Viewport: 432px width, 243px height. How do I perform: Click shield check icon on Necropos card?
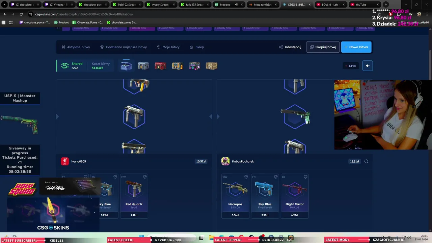[246, 177]
